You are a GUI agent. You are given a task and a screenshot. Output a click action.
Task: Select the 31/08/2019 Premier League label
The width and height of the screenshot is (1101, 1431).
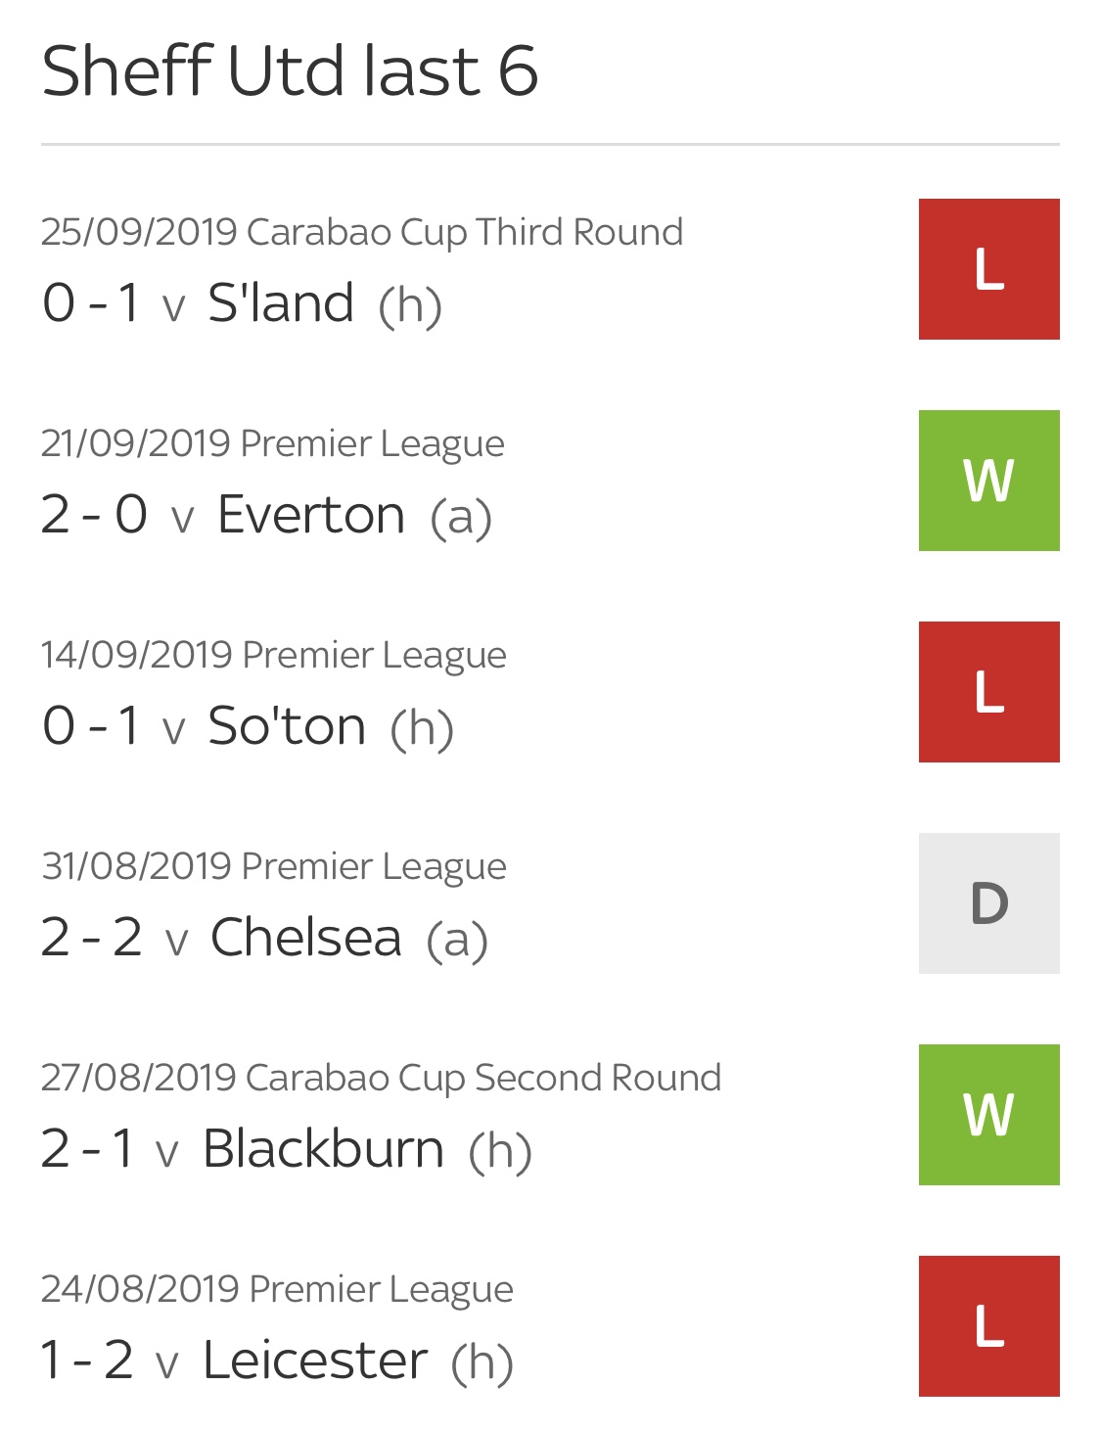pyautogui.click(x=274, y=866)
